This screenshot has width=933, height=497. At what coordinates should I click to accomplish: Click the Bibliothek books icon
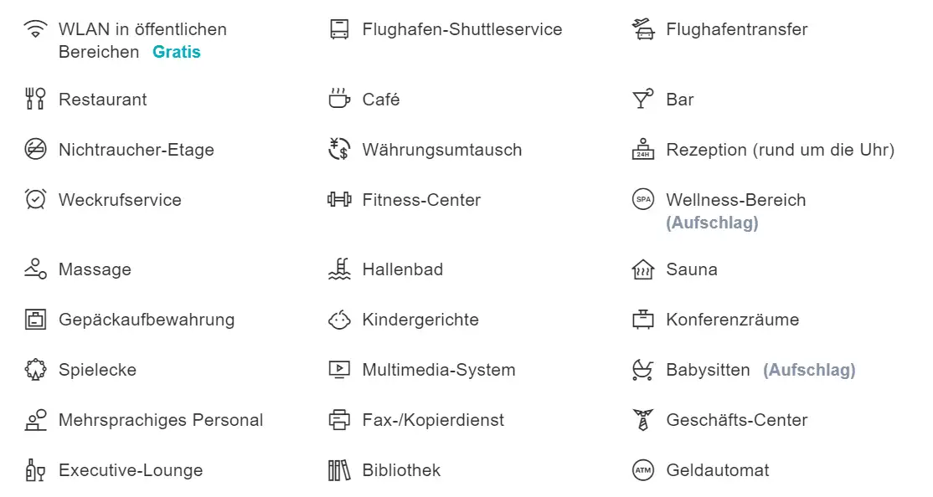(338, 470)
